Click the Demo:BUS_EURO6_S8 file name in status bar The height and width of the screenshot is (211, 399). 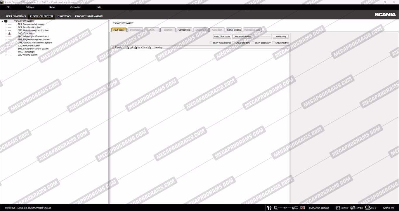(x=28, y=208)
